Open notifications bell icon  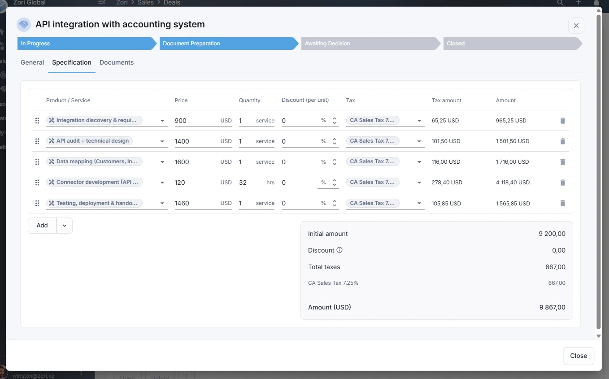596,3
